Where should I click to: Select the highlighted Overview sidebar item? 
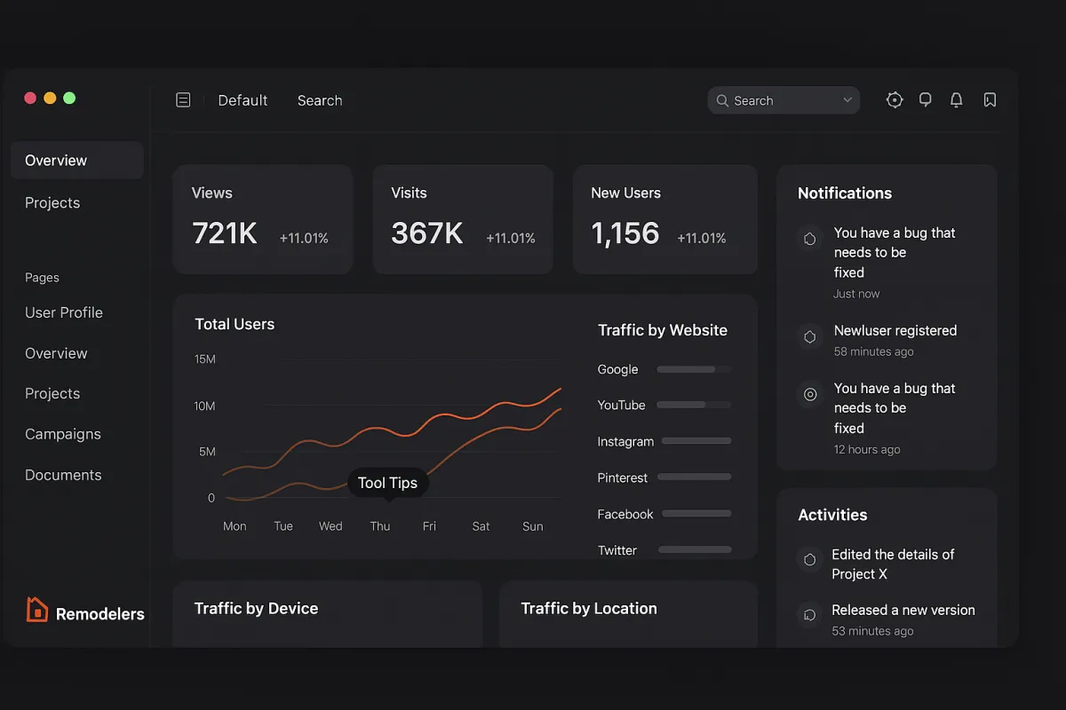pyautogui.click(x=77, y=161)
